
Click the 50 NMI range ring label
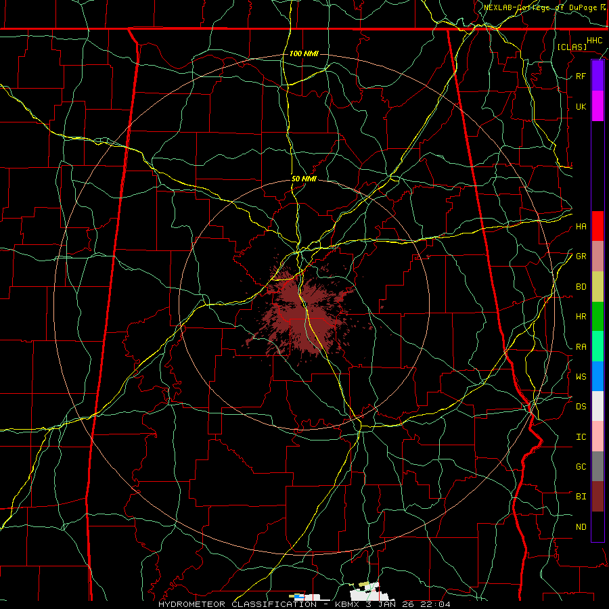(304, 179)
